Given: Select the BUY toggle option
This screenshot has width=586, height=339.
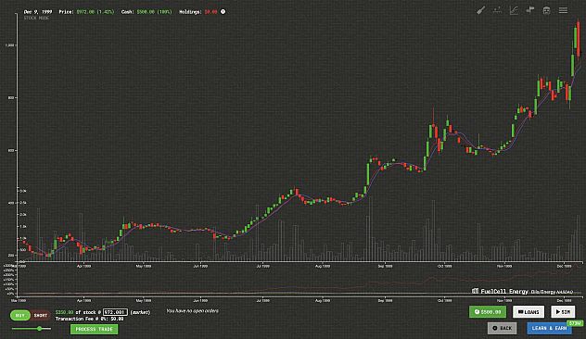Looking at the screenshot, I should tap(19, 315).
